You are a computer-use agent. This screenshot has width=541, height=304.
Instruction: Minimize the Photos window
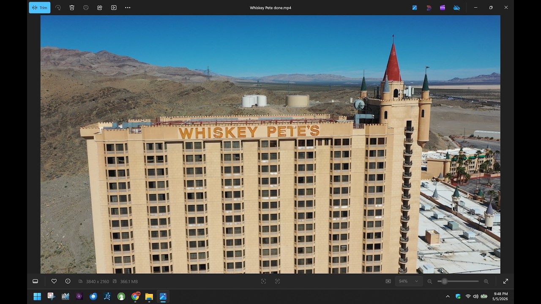pyautogui.click(x=475, y=8)
